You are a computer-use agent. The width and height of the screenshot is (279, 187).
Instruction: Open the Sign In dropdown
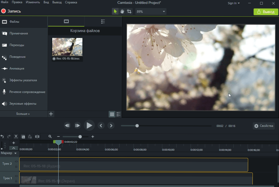tap(233, 3)
